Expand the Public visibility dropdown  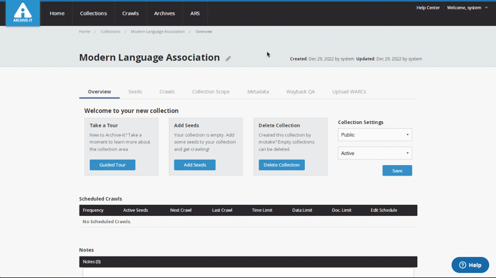click(375, 135)
